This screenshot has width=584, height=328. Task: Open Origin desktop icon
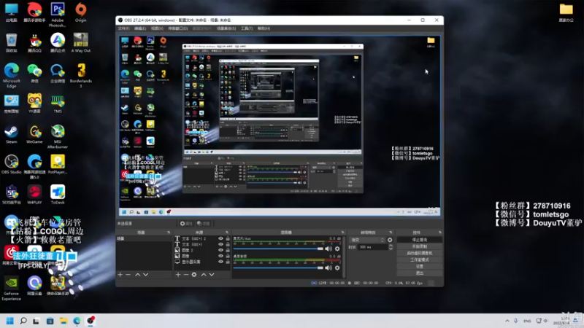pyautogui.click(x=80, y=12)
